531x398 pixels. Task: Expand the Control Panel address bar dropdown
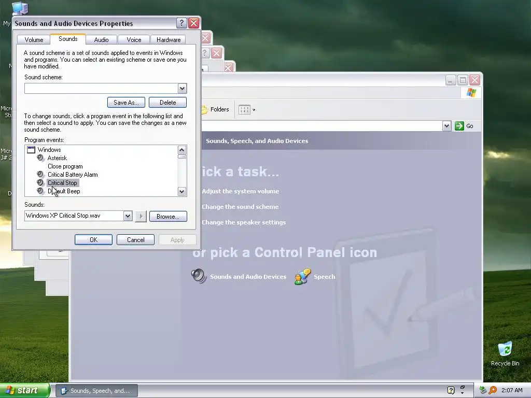pyautogui.click(x=446, y=126)
